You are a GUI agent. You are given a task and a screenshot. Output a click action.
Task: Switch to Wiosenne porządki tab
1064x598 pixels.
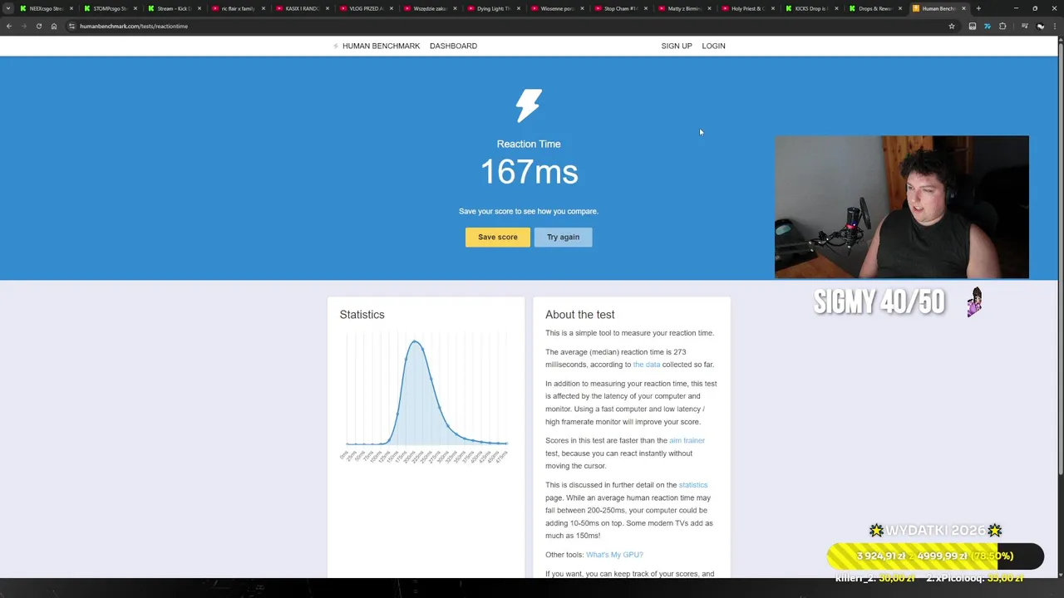(557, 8)
